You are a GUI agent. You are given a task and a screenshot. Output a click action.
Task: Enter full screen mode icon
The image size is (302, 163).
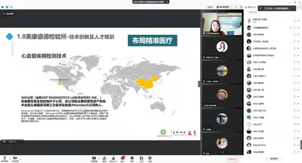pos(236,7)
